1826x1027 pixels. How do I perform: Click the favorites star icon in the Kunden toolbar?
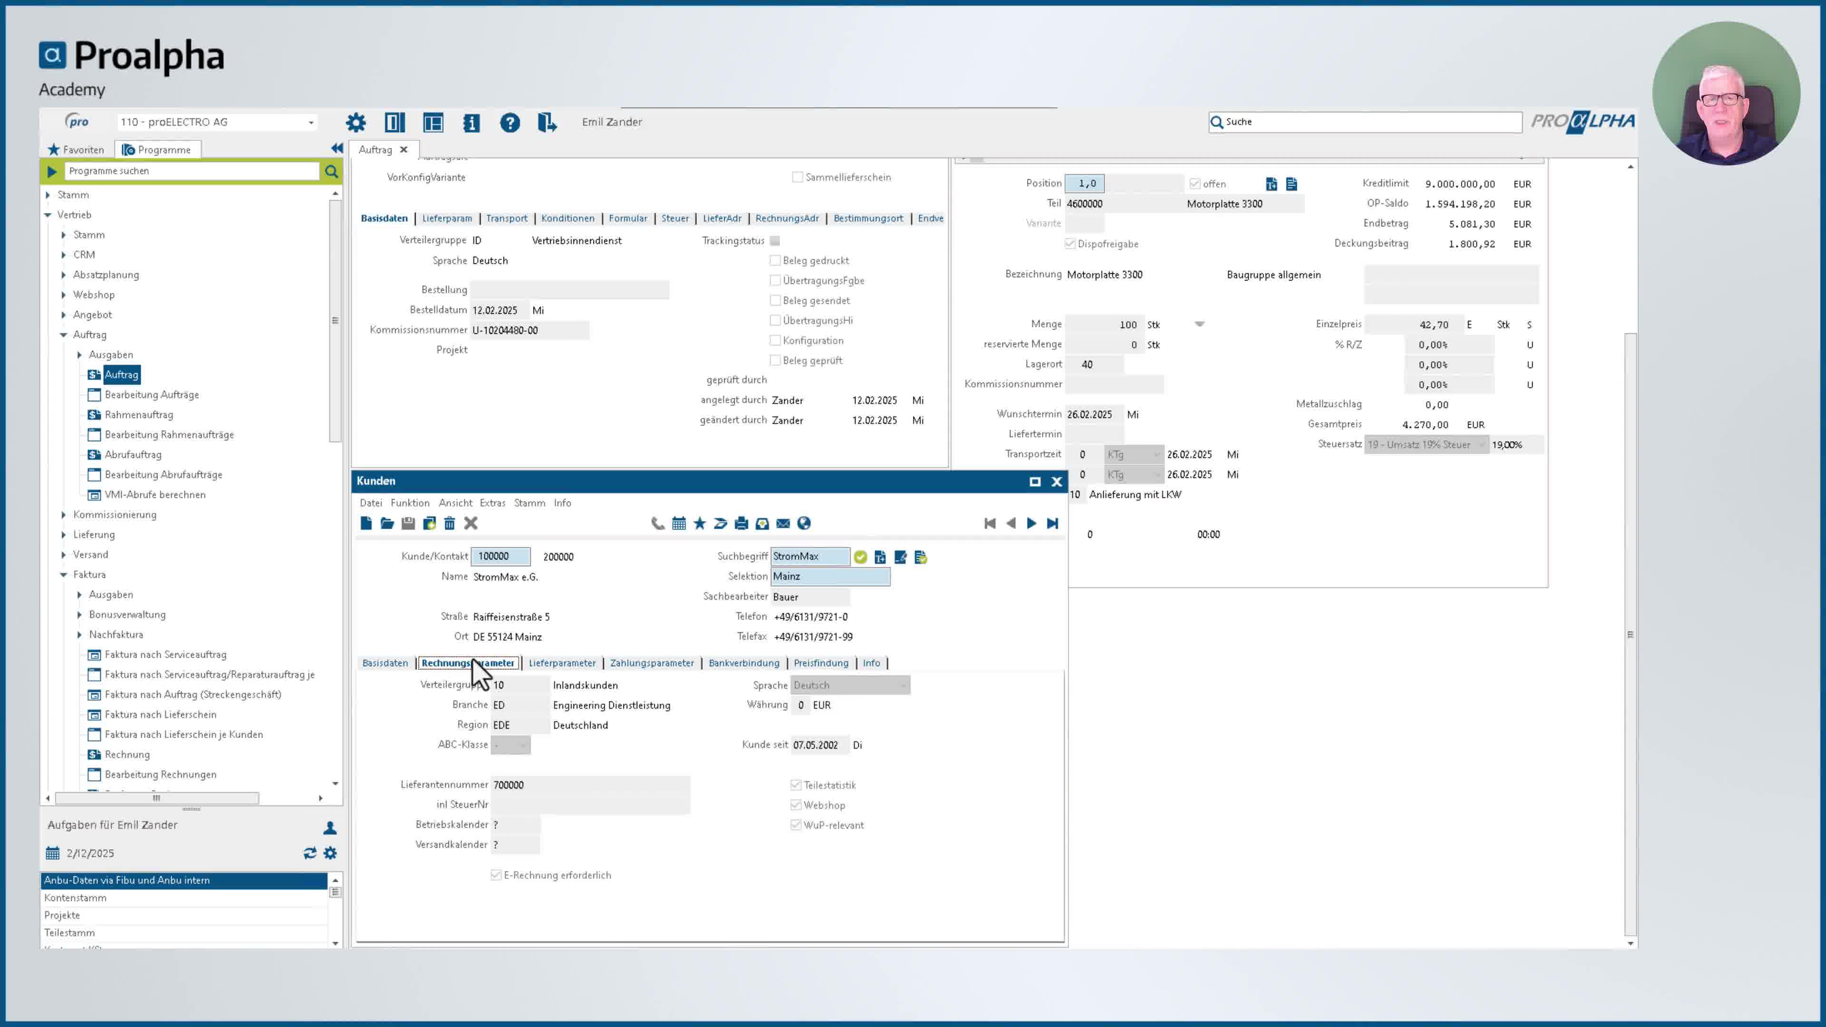[699, 523]
